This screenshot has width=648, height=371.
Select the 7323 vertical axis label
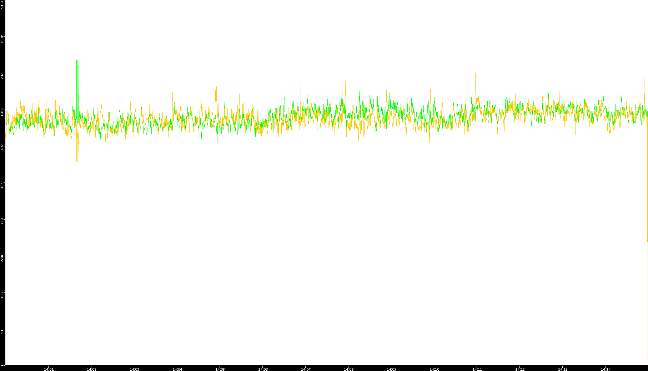tap(2, 75)
